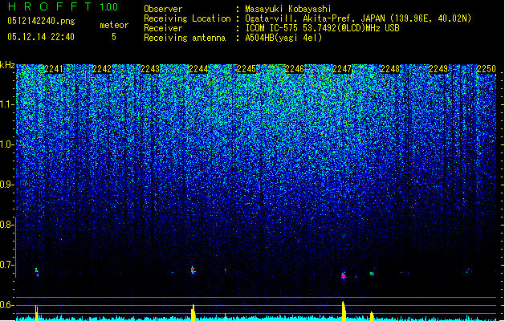The image size is (505, 321).
Task: Click the 2246 time marker
Action: (x=295, y=69)
